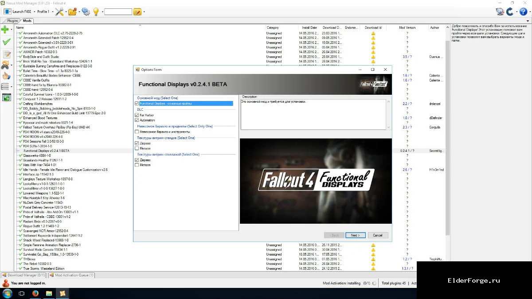Uncheck the Automatron DLC checkbox
This screenshot has width=532, height=299.
(x=137, y=120)
